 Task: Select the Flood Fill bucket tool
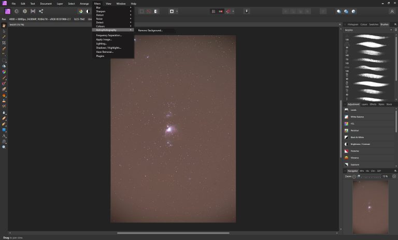pyautogui.click(x=4, y=66)
